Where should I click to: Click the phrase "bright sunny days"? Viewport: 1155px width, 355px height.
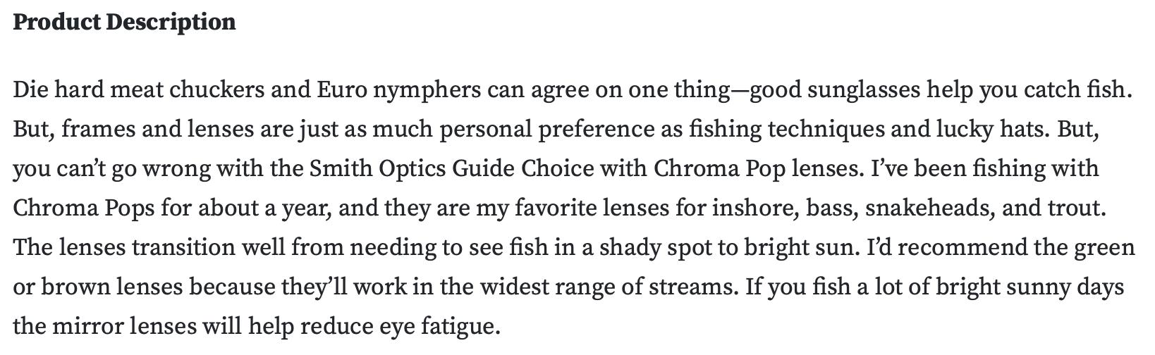coord(1032,287)
